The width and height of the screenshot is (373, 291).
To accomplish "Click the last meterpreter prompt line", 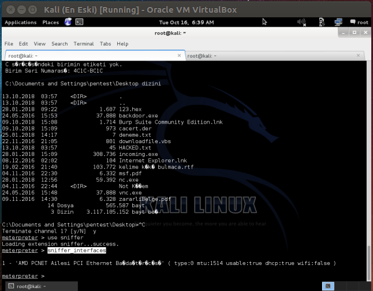I will [23, 276].
